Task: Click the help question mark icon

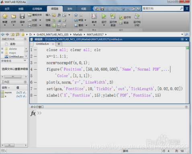Action: pyautogui.click(x=139, y=9)
